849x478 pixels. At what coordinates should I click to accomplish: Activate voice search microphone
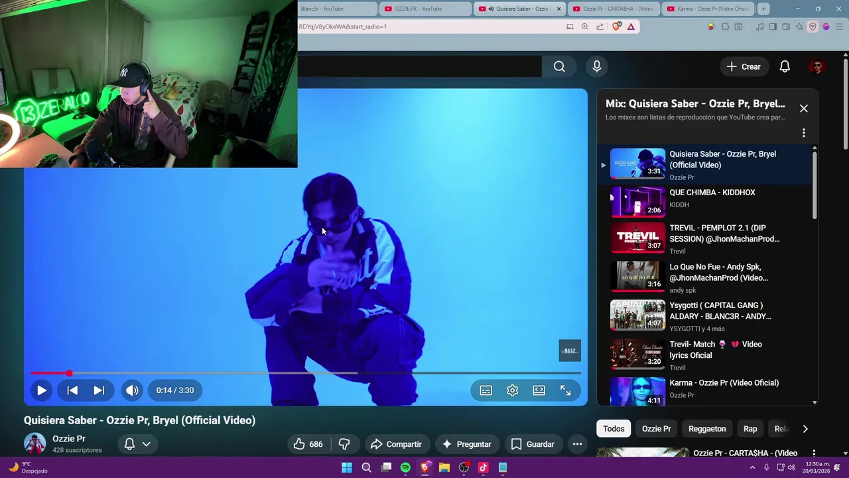point(597,66)
